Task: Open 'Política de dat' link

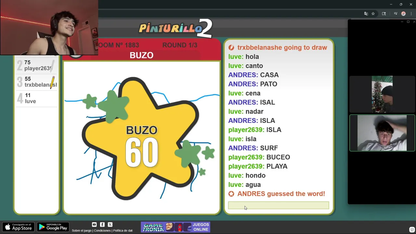Action: 123,230
